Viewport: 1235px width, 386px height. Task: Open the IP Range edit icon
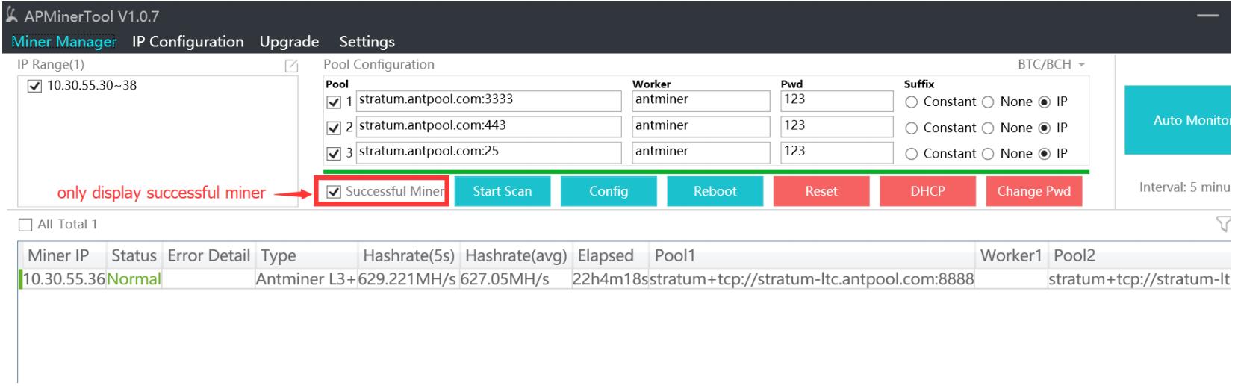pos(292,66)
